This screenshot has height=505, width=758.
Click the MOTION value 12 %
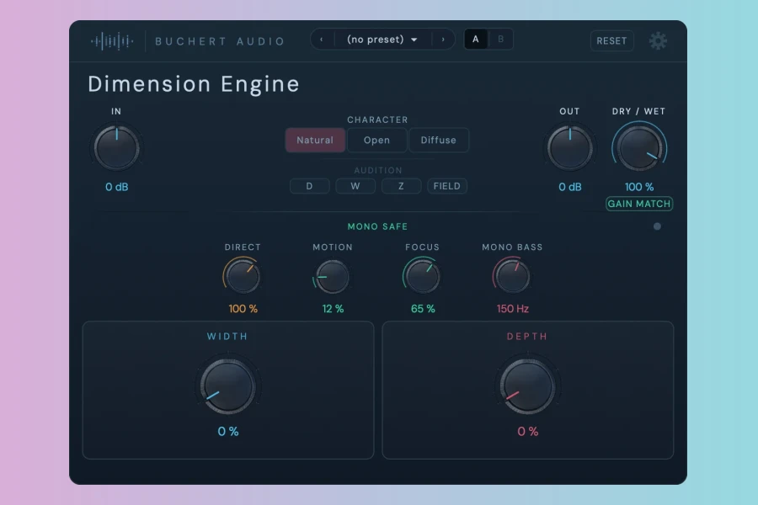[x=333, y=309]
